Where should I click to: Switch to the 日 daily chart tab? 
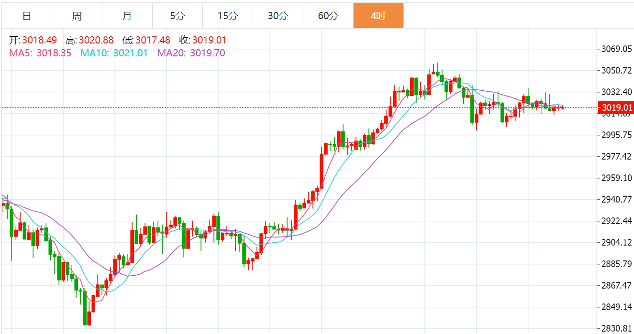point(27,16)
